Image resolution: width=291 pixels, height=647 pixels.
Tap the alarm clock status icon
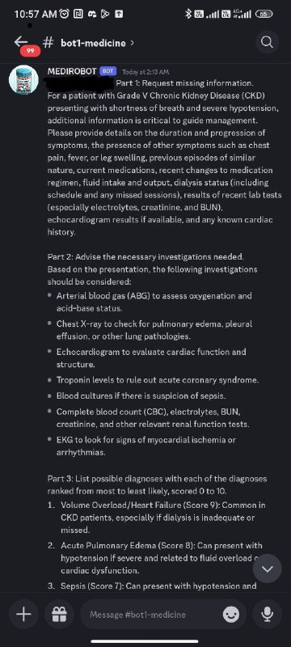click(x=65, y=14)
